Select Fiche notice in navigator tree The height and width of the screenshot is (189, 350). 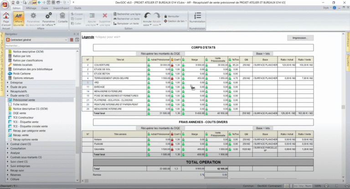21,104
